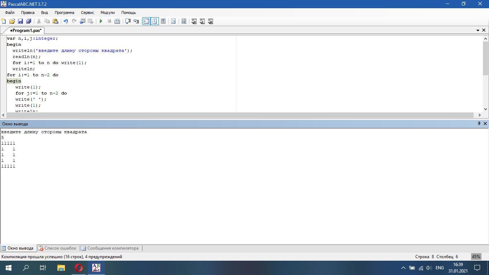Image resolution: width=489 pixels, height=275 pixels.
Task: Click the readln(n); code line
Action: [x=26, y=57]
